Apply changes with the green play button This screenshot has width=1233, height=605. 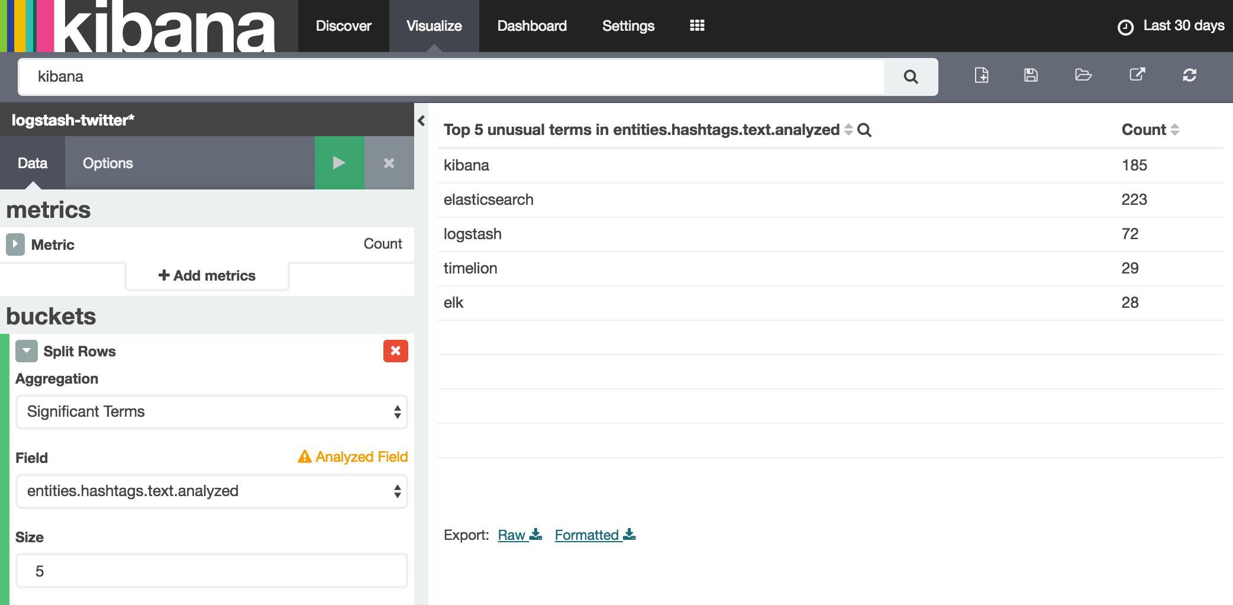tap(339, 163)
